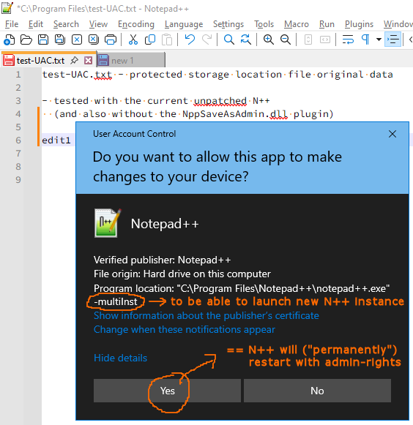Click the Save toolbar icon

(43, 40)
